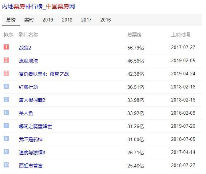Image resolution: width=206 pixels, height=174 pixels.
Task: Select the 46.56亿 box office value
Action: tap(136, 61)
